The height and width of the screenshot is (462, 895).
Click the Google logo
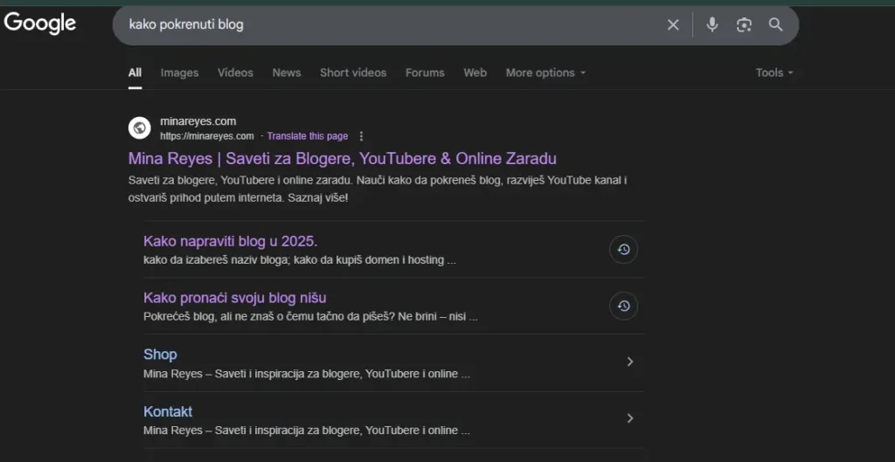coord(40,24)
